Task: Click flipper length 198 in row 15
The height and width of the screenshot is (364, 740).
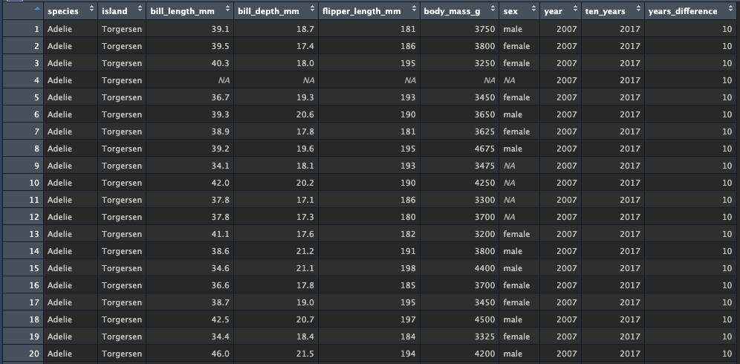Action: 408,268
